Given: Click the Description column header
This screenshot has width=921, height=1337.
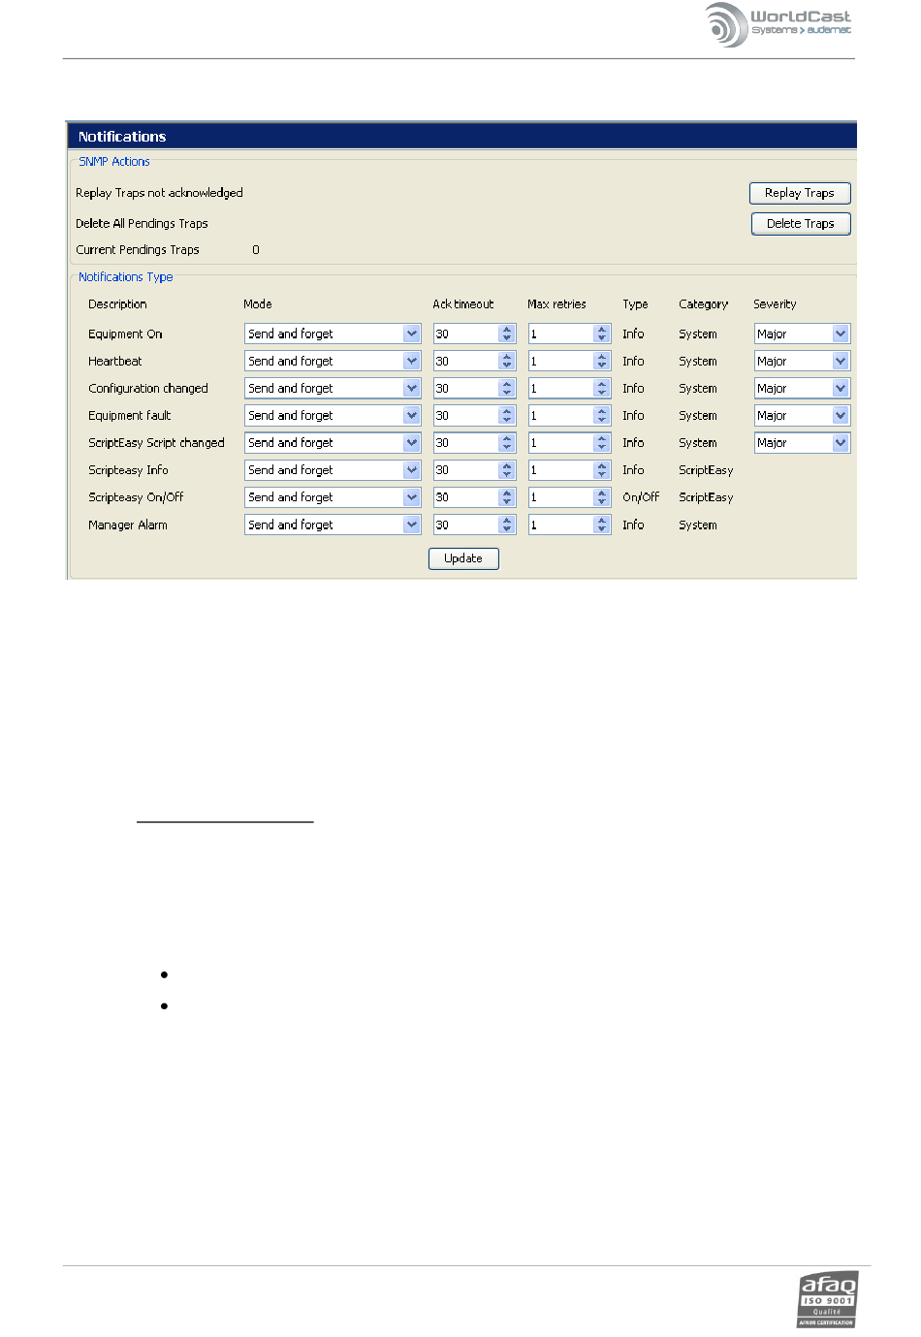Looking at the screenshot, I should pos(117,304).
